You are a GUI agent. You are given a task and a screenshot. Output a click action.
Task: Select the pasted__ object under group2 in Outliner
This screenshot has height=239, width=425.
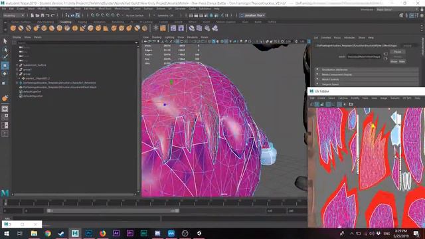point(38,78)
